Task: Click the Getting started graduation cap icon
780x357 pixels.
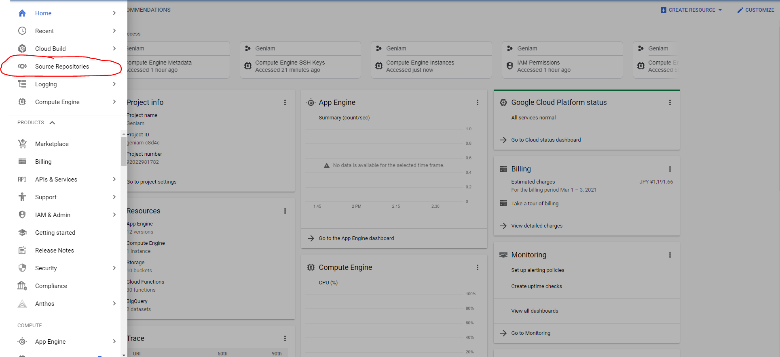Action: (x=22, y=233)
